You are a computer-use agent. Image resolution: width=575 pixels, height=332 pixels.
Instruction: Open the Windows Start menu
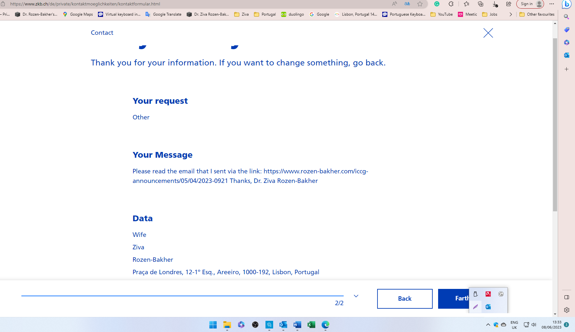click(x=213, y=325)
